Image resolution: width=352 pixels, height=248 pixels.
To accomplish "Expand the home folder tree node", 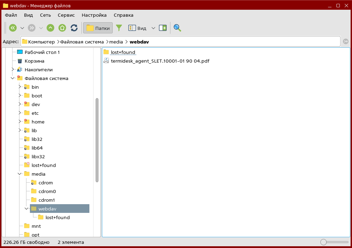I will click(x=20, y=122).
